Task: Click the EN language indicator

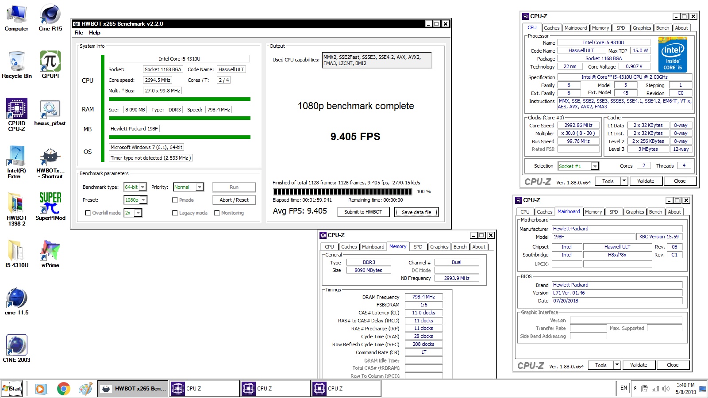Action: 623,388
